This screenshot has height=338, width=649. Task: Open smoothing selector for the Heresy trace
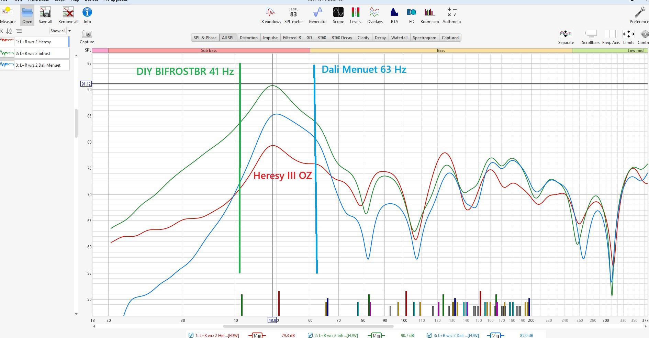pos(257,335)
